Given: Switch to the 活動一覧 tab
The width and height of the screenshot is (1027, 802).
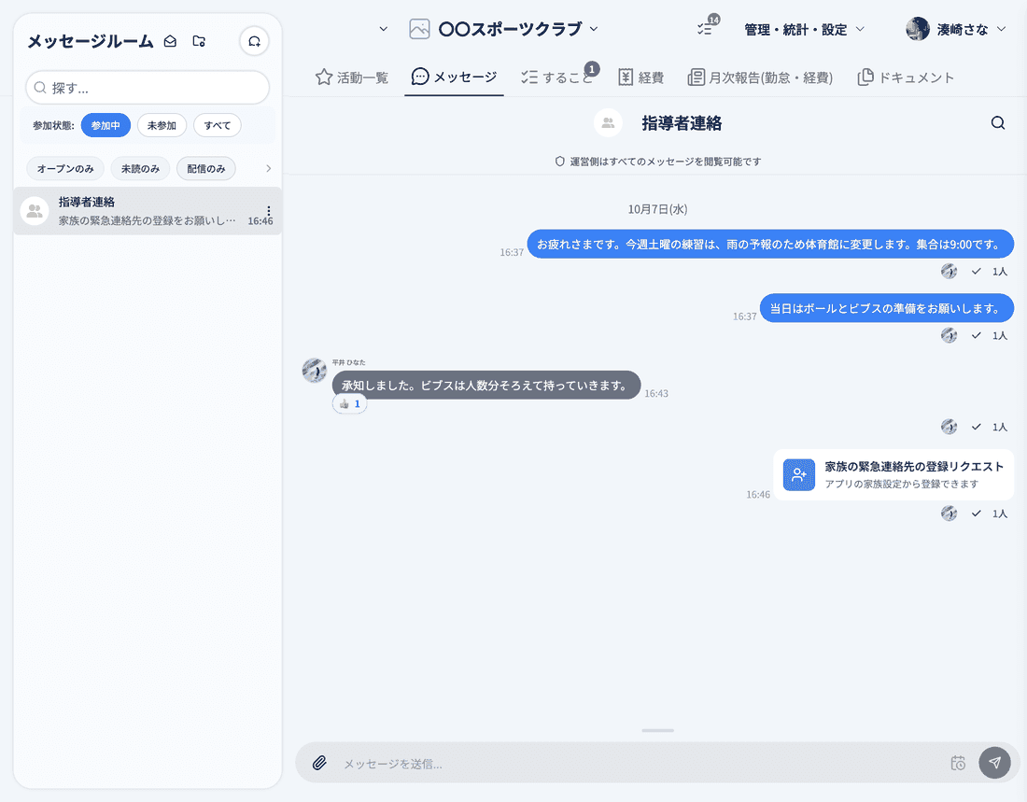Looking at the screenshot, I should coord(352,77).
